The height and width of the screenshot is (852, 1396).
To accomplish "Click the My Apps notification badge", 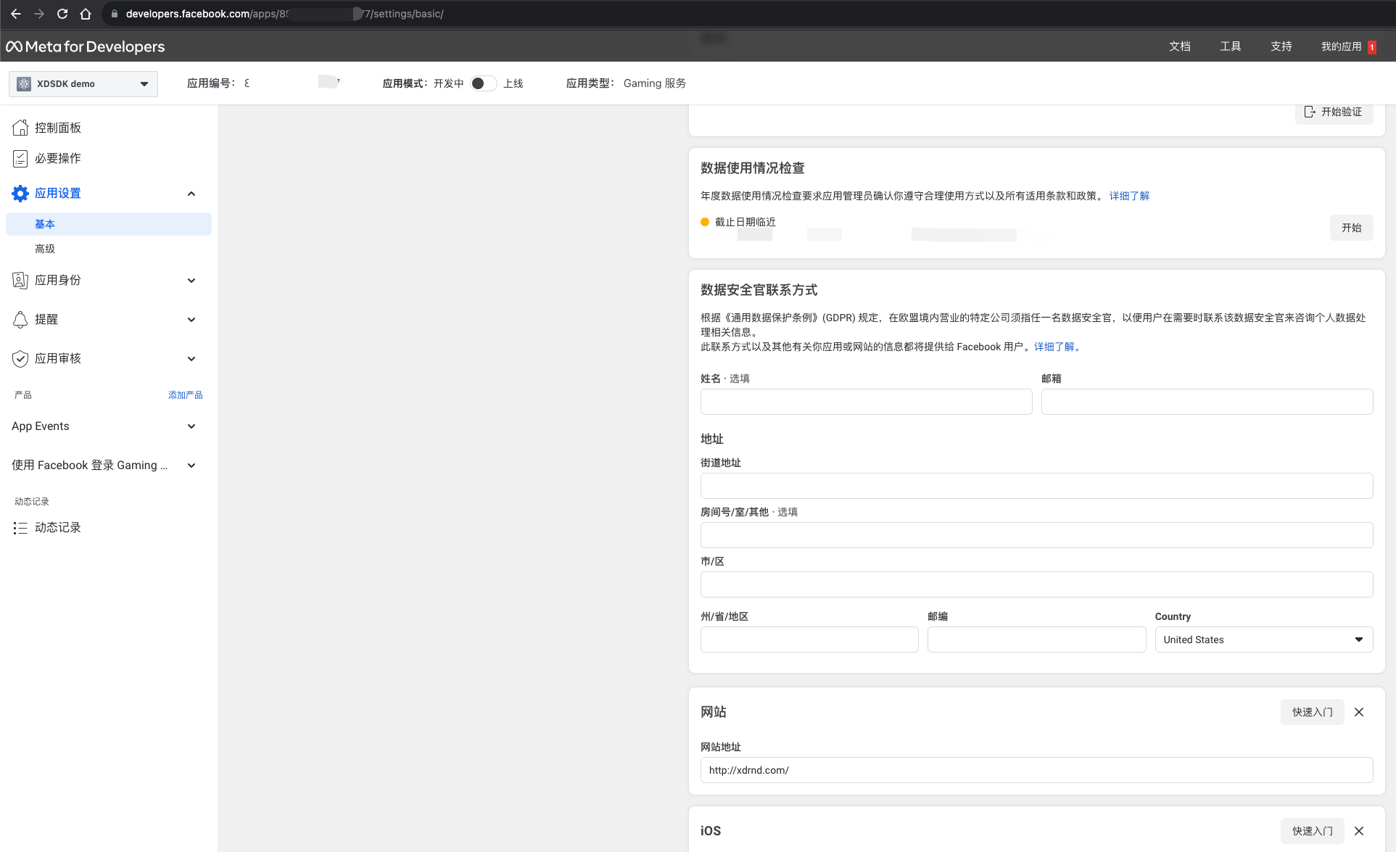I will pyautogui.click(x=1371, y=47).
